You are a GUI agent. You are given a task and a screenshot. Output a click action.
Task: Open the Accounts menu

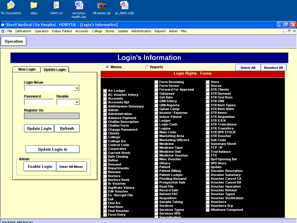click(x=82, y=31)
